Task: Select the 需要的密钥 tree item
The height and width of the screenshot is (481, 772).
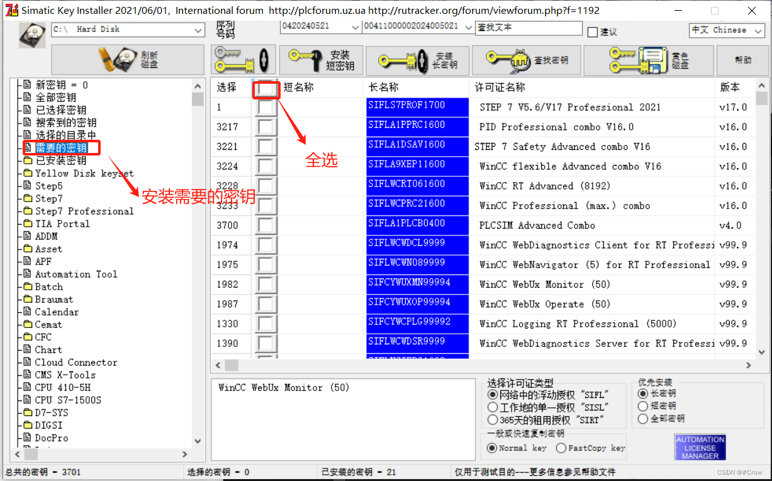Action: tap(61, 148)
